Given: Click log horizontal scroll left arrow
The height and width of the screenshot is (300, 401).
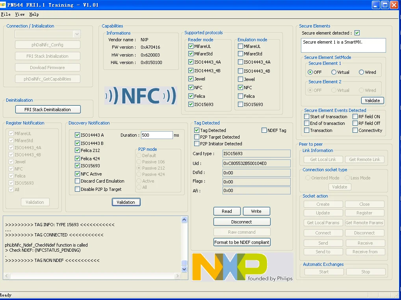Looking at the screenshot, I should [x=7, y=276].
